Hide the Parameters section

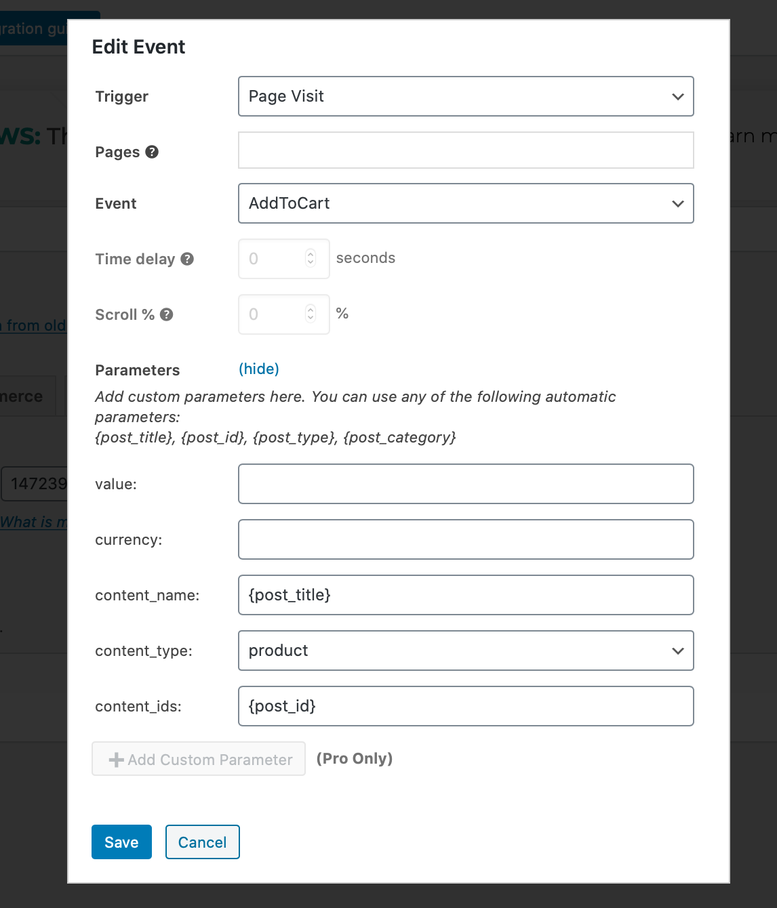pyautogui.click(x=259, y=369)
